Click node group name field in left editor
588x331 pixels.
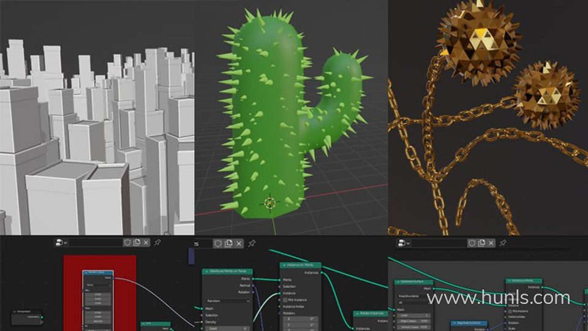(96, 243)
